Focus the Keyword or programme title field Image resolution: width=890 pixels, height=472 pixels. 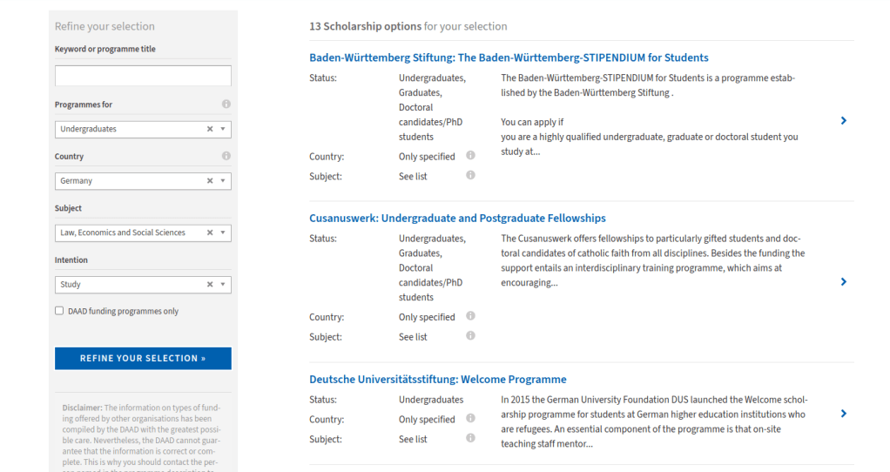(x=143, y=76)
